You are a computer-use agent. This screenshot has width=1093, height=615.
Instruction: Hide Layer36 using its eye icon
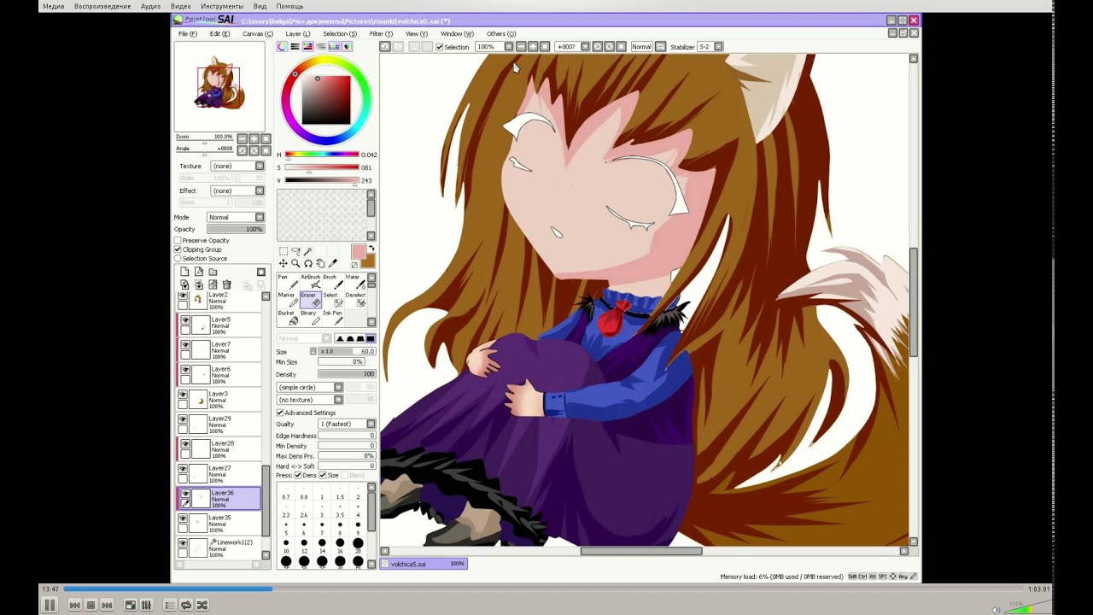coord(184,494)
